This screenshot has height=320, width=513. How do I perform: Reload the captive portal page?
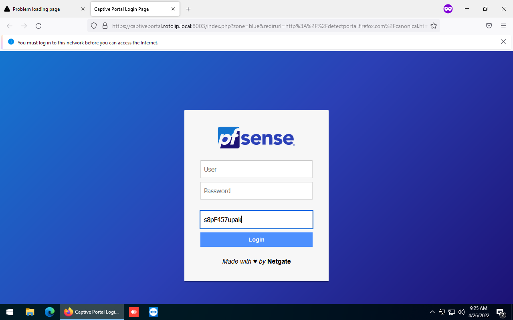click(38, 26)
